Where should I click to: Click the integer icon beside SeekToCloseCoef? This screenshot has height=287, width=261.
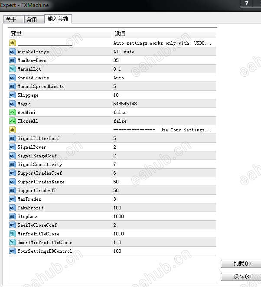[13, 225]
